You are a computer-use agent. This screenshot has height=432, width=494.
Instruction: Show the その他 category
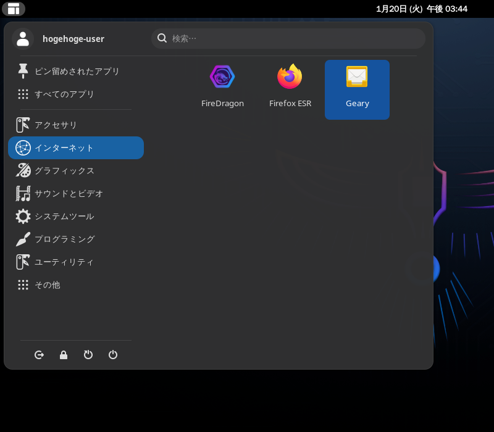pyautogui.click(x=76, y=285)
